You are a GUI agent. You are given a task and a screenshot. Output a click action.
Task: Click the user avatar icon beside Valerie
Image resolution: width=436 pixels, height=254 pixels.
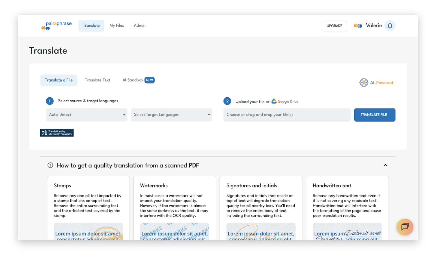click(358, 26)
